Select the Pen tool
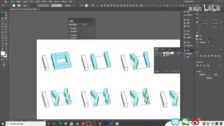Image resolution: width=224 pixels, height=126 pixels. pyautogui.click(x=3, y=18)
